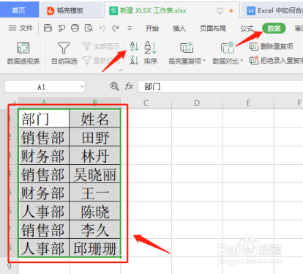
Task: Click the formula bar zoom magnifier icon
Action: [114, 86]
